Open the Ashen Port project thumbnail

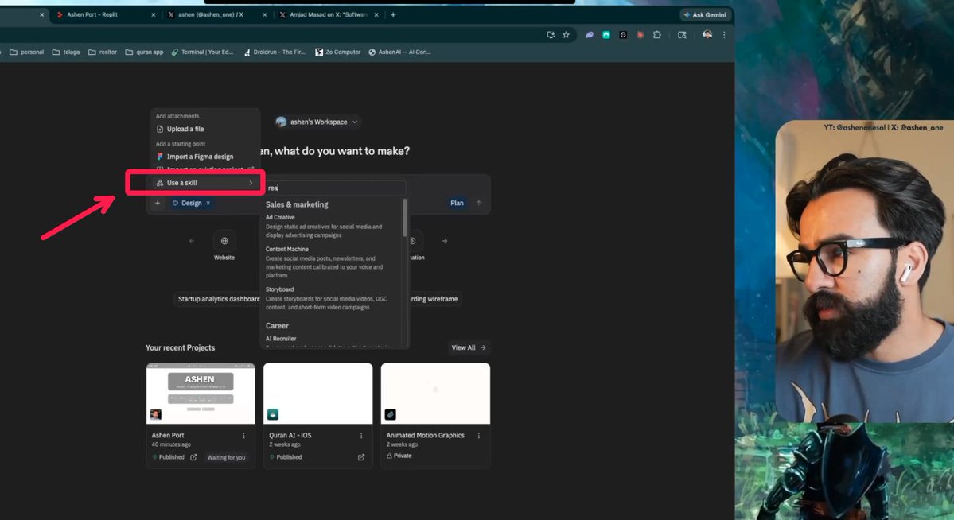201,394
